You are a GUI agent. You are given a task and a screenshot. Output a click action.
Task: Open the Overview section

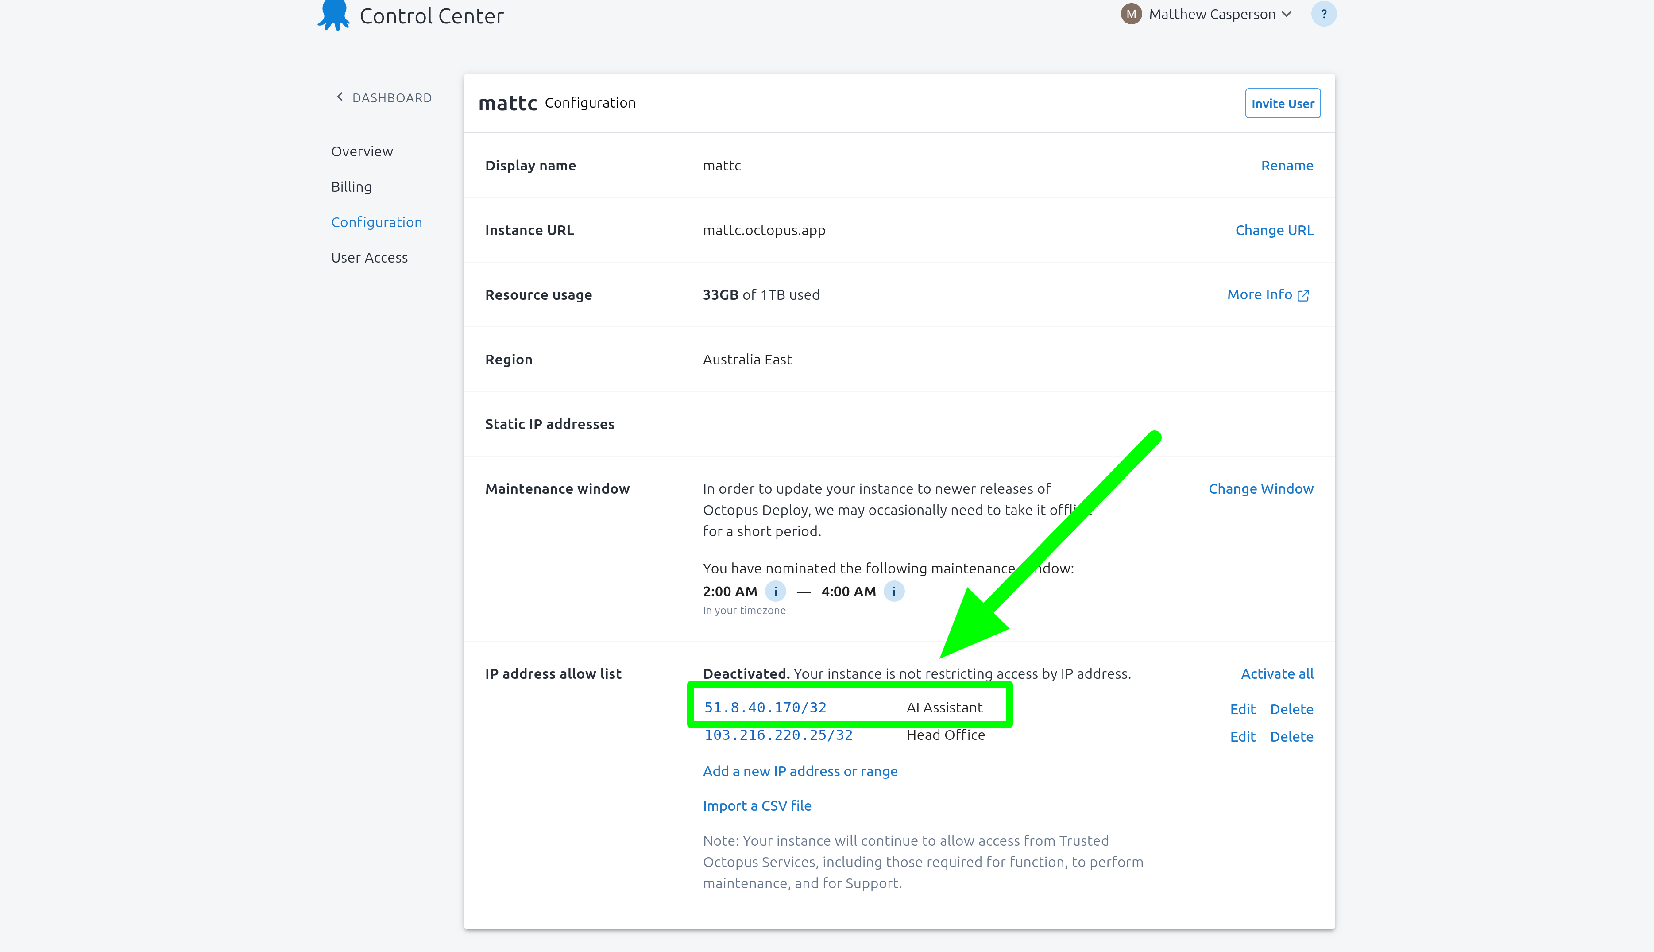tap(362, 151)
